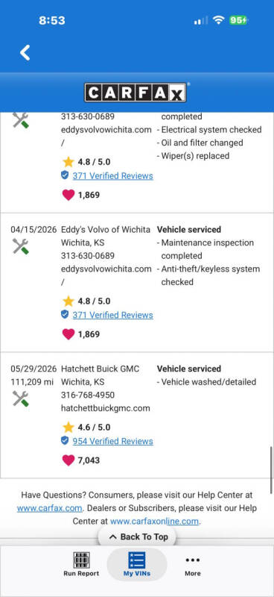Tap hatchettbuickgmc.com website text

click(105, 408)
